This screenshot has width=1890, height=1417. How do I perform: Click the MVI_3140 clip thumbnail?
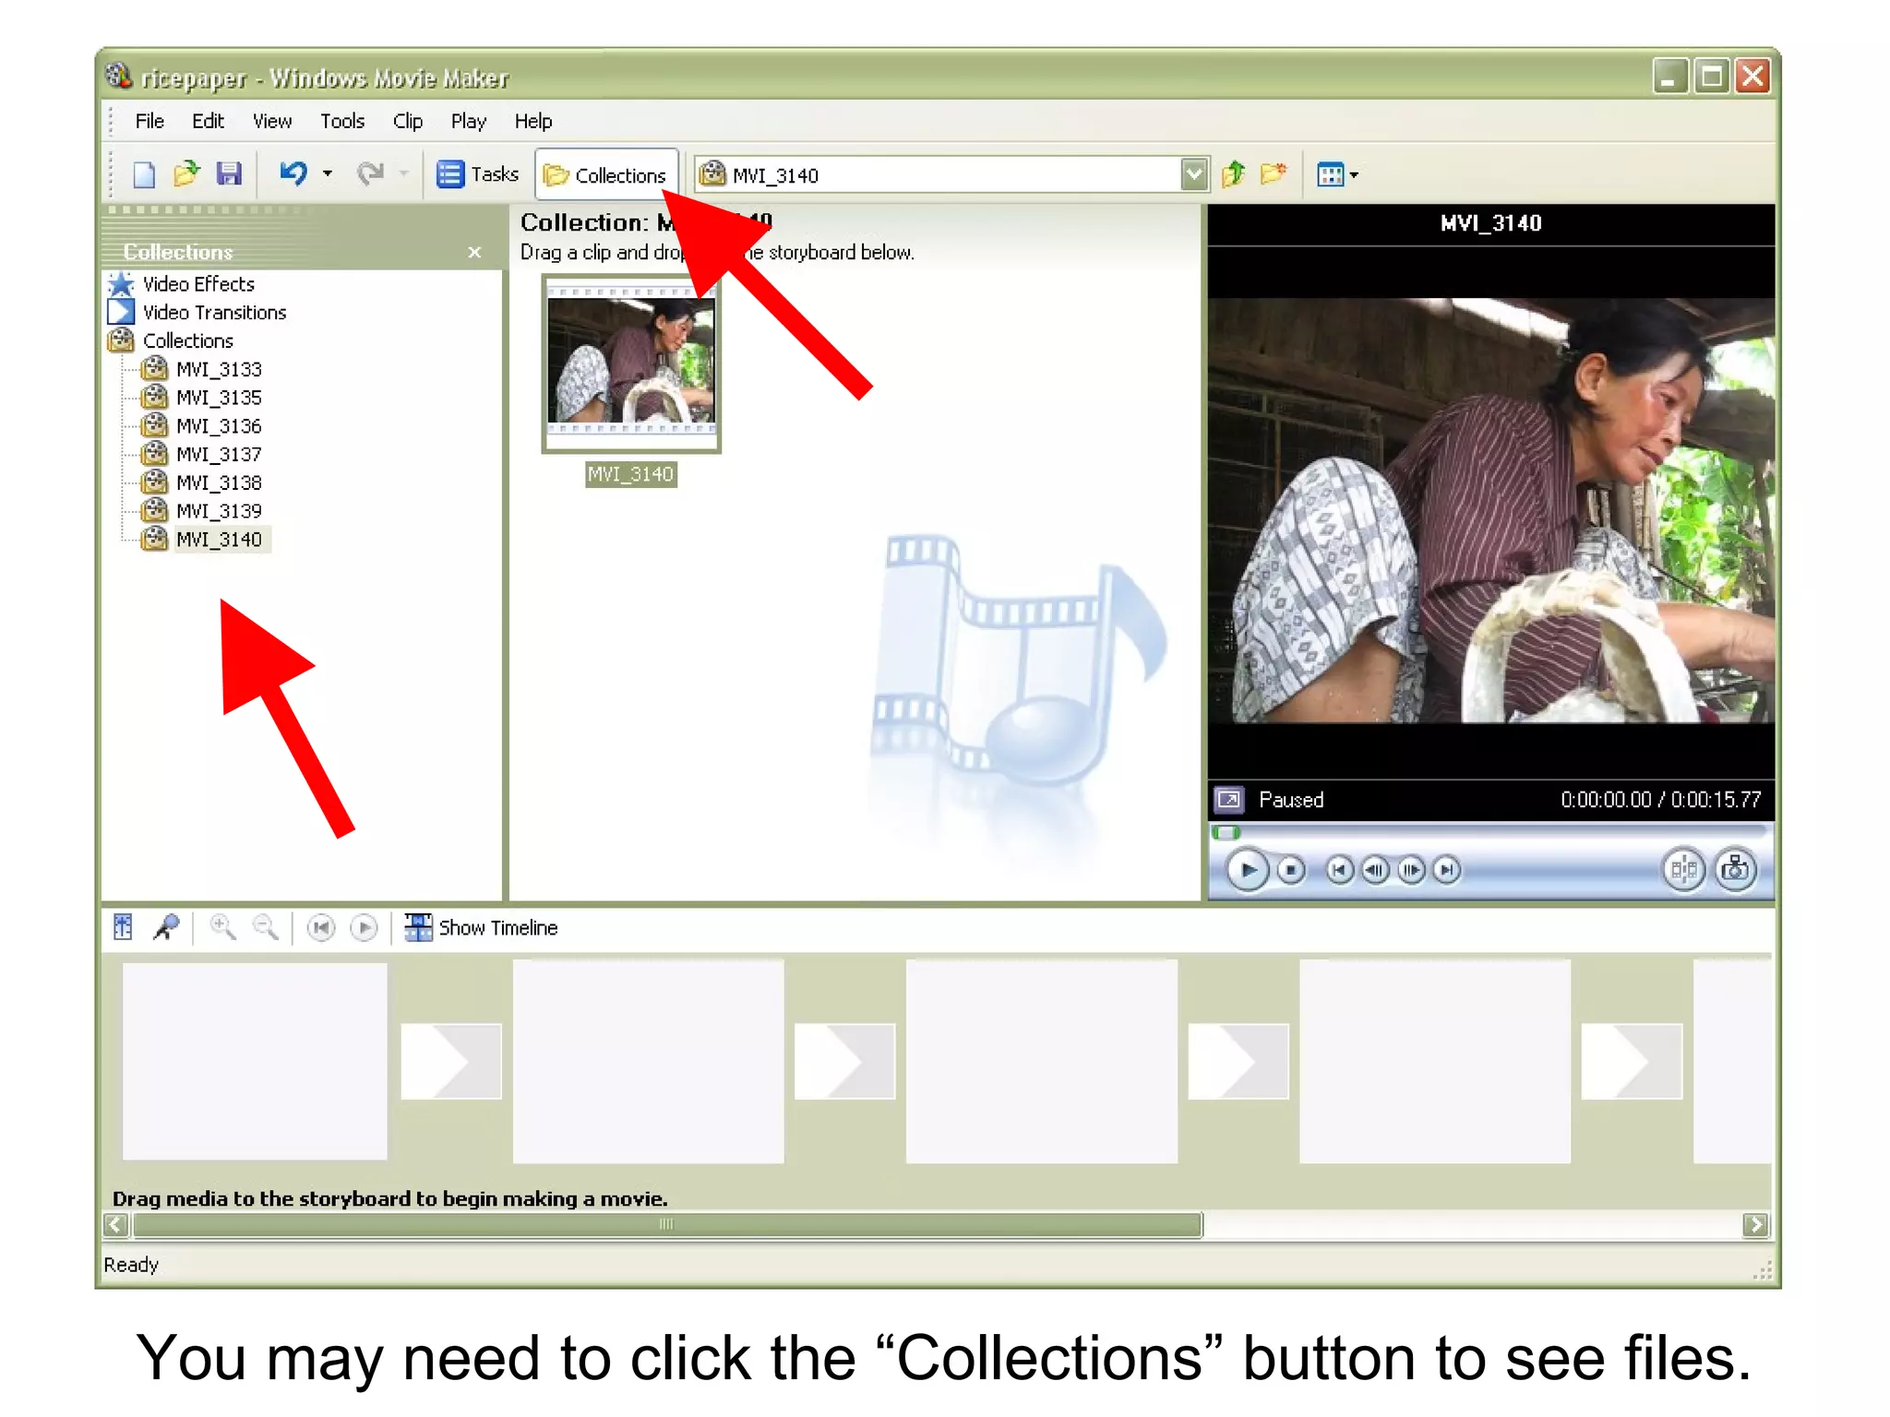pos(631,364)
